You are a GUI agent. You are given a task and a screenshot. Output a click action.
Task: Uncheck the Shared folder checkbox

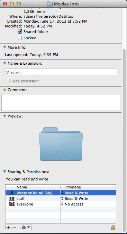click(x=20, y=32)
